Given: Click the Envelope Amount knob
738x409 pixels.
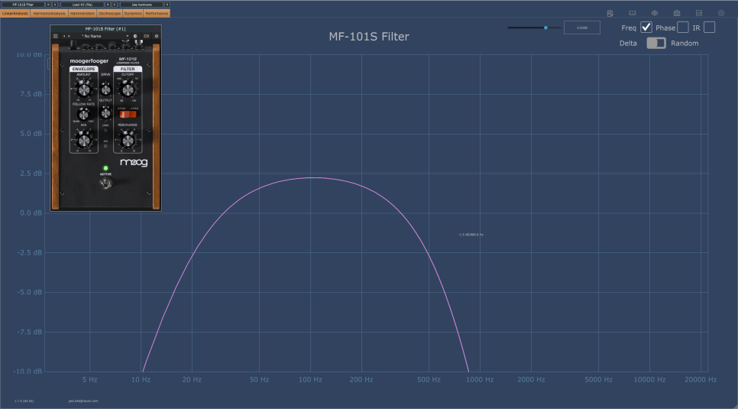Looking at the screenshot, I should pyautogui.click(x=84, y=89).
